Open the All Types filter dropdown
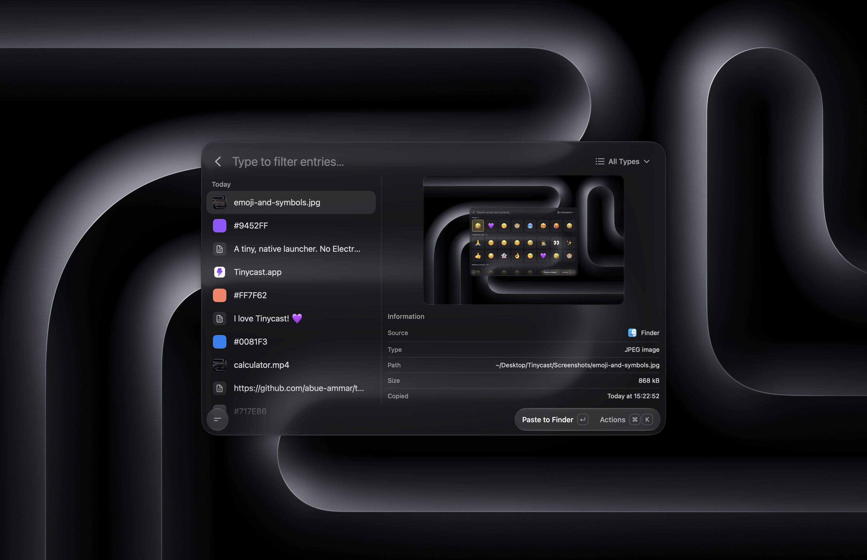 pos(623,161)
